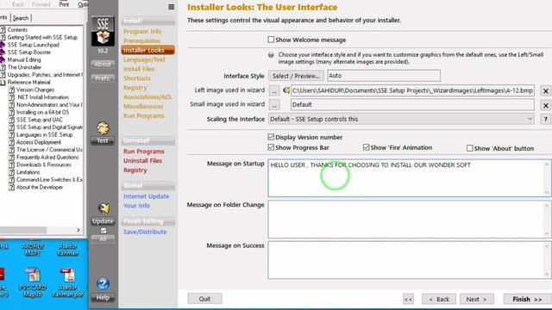
Task: Browse for Small image used in wizard
Action: 274,104
